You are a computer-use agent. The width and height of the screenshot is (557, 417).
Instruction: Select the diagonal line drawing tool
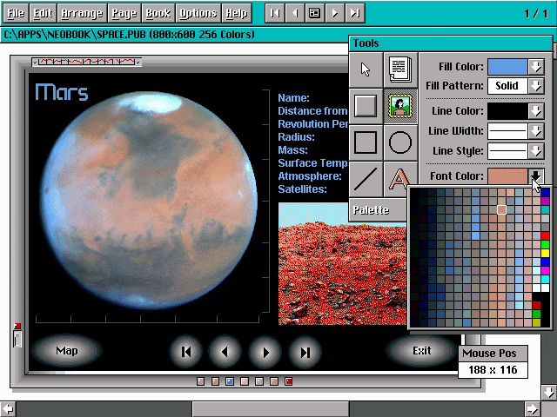tap(366, 179)
